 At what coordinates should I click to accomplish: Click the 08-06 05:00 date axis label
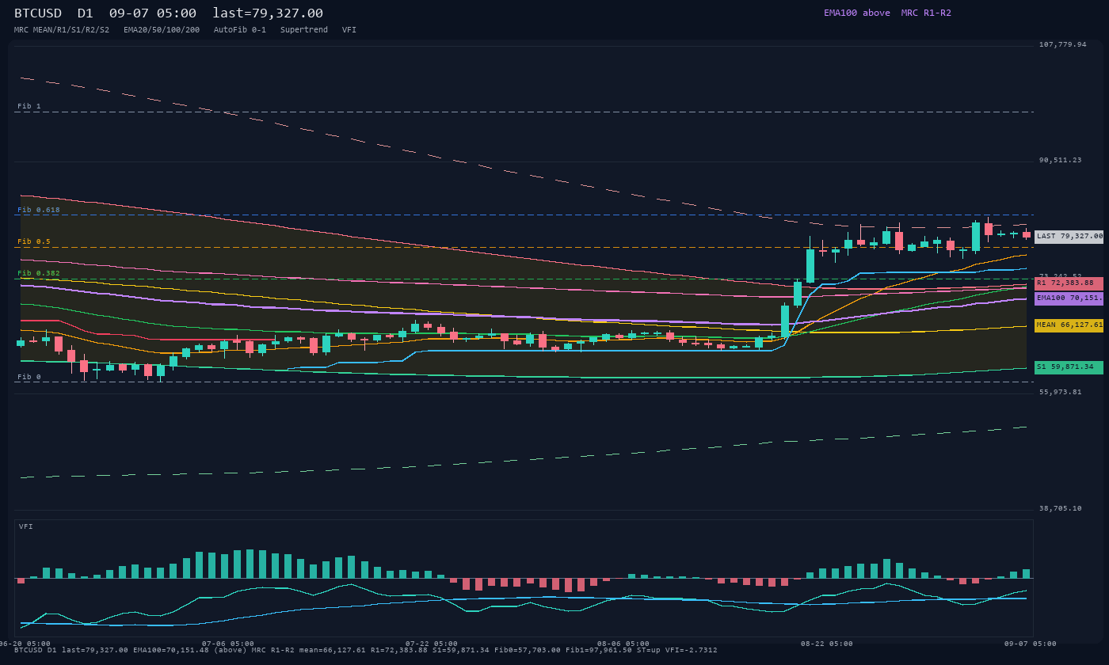tap(623, 644)
